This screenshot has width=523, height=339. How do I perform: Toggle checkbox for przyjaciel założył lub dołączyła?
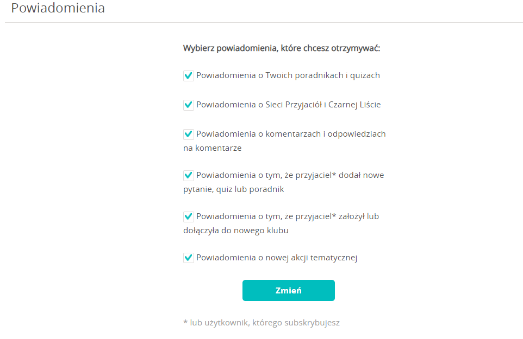point(189,217)
